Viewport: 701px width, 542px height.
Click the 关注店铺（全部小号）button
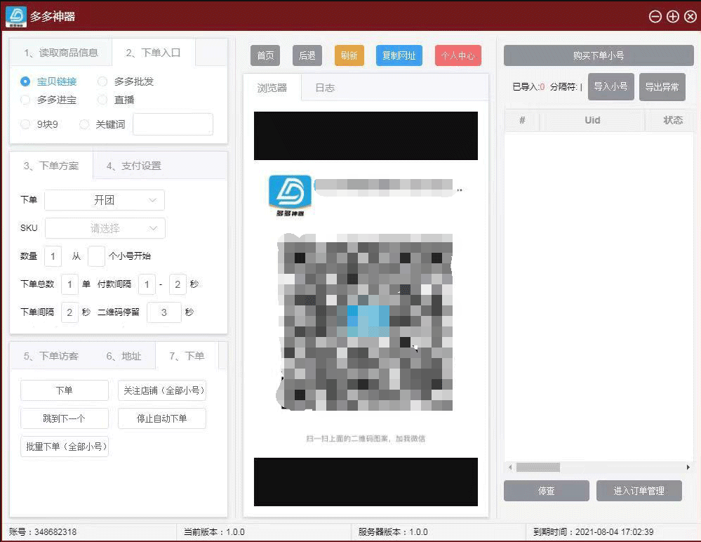pos(162,390)
